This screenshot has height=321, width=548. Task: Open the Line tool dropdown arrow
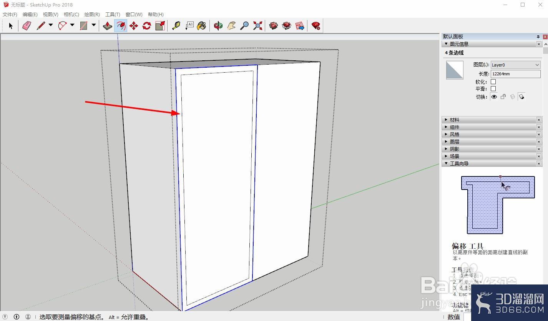click(51, 25)
